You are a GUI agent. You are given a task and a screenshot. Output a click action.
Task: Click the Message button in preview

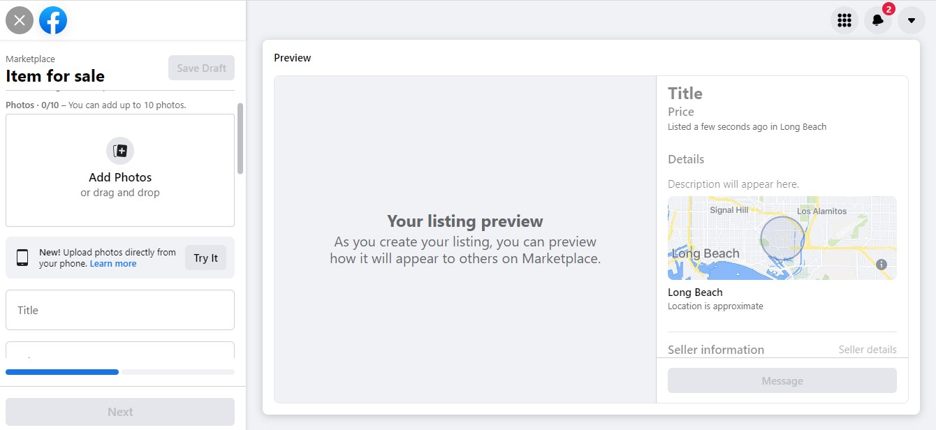pyautogui.click(x=782, y=381)
